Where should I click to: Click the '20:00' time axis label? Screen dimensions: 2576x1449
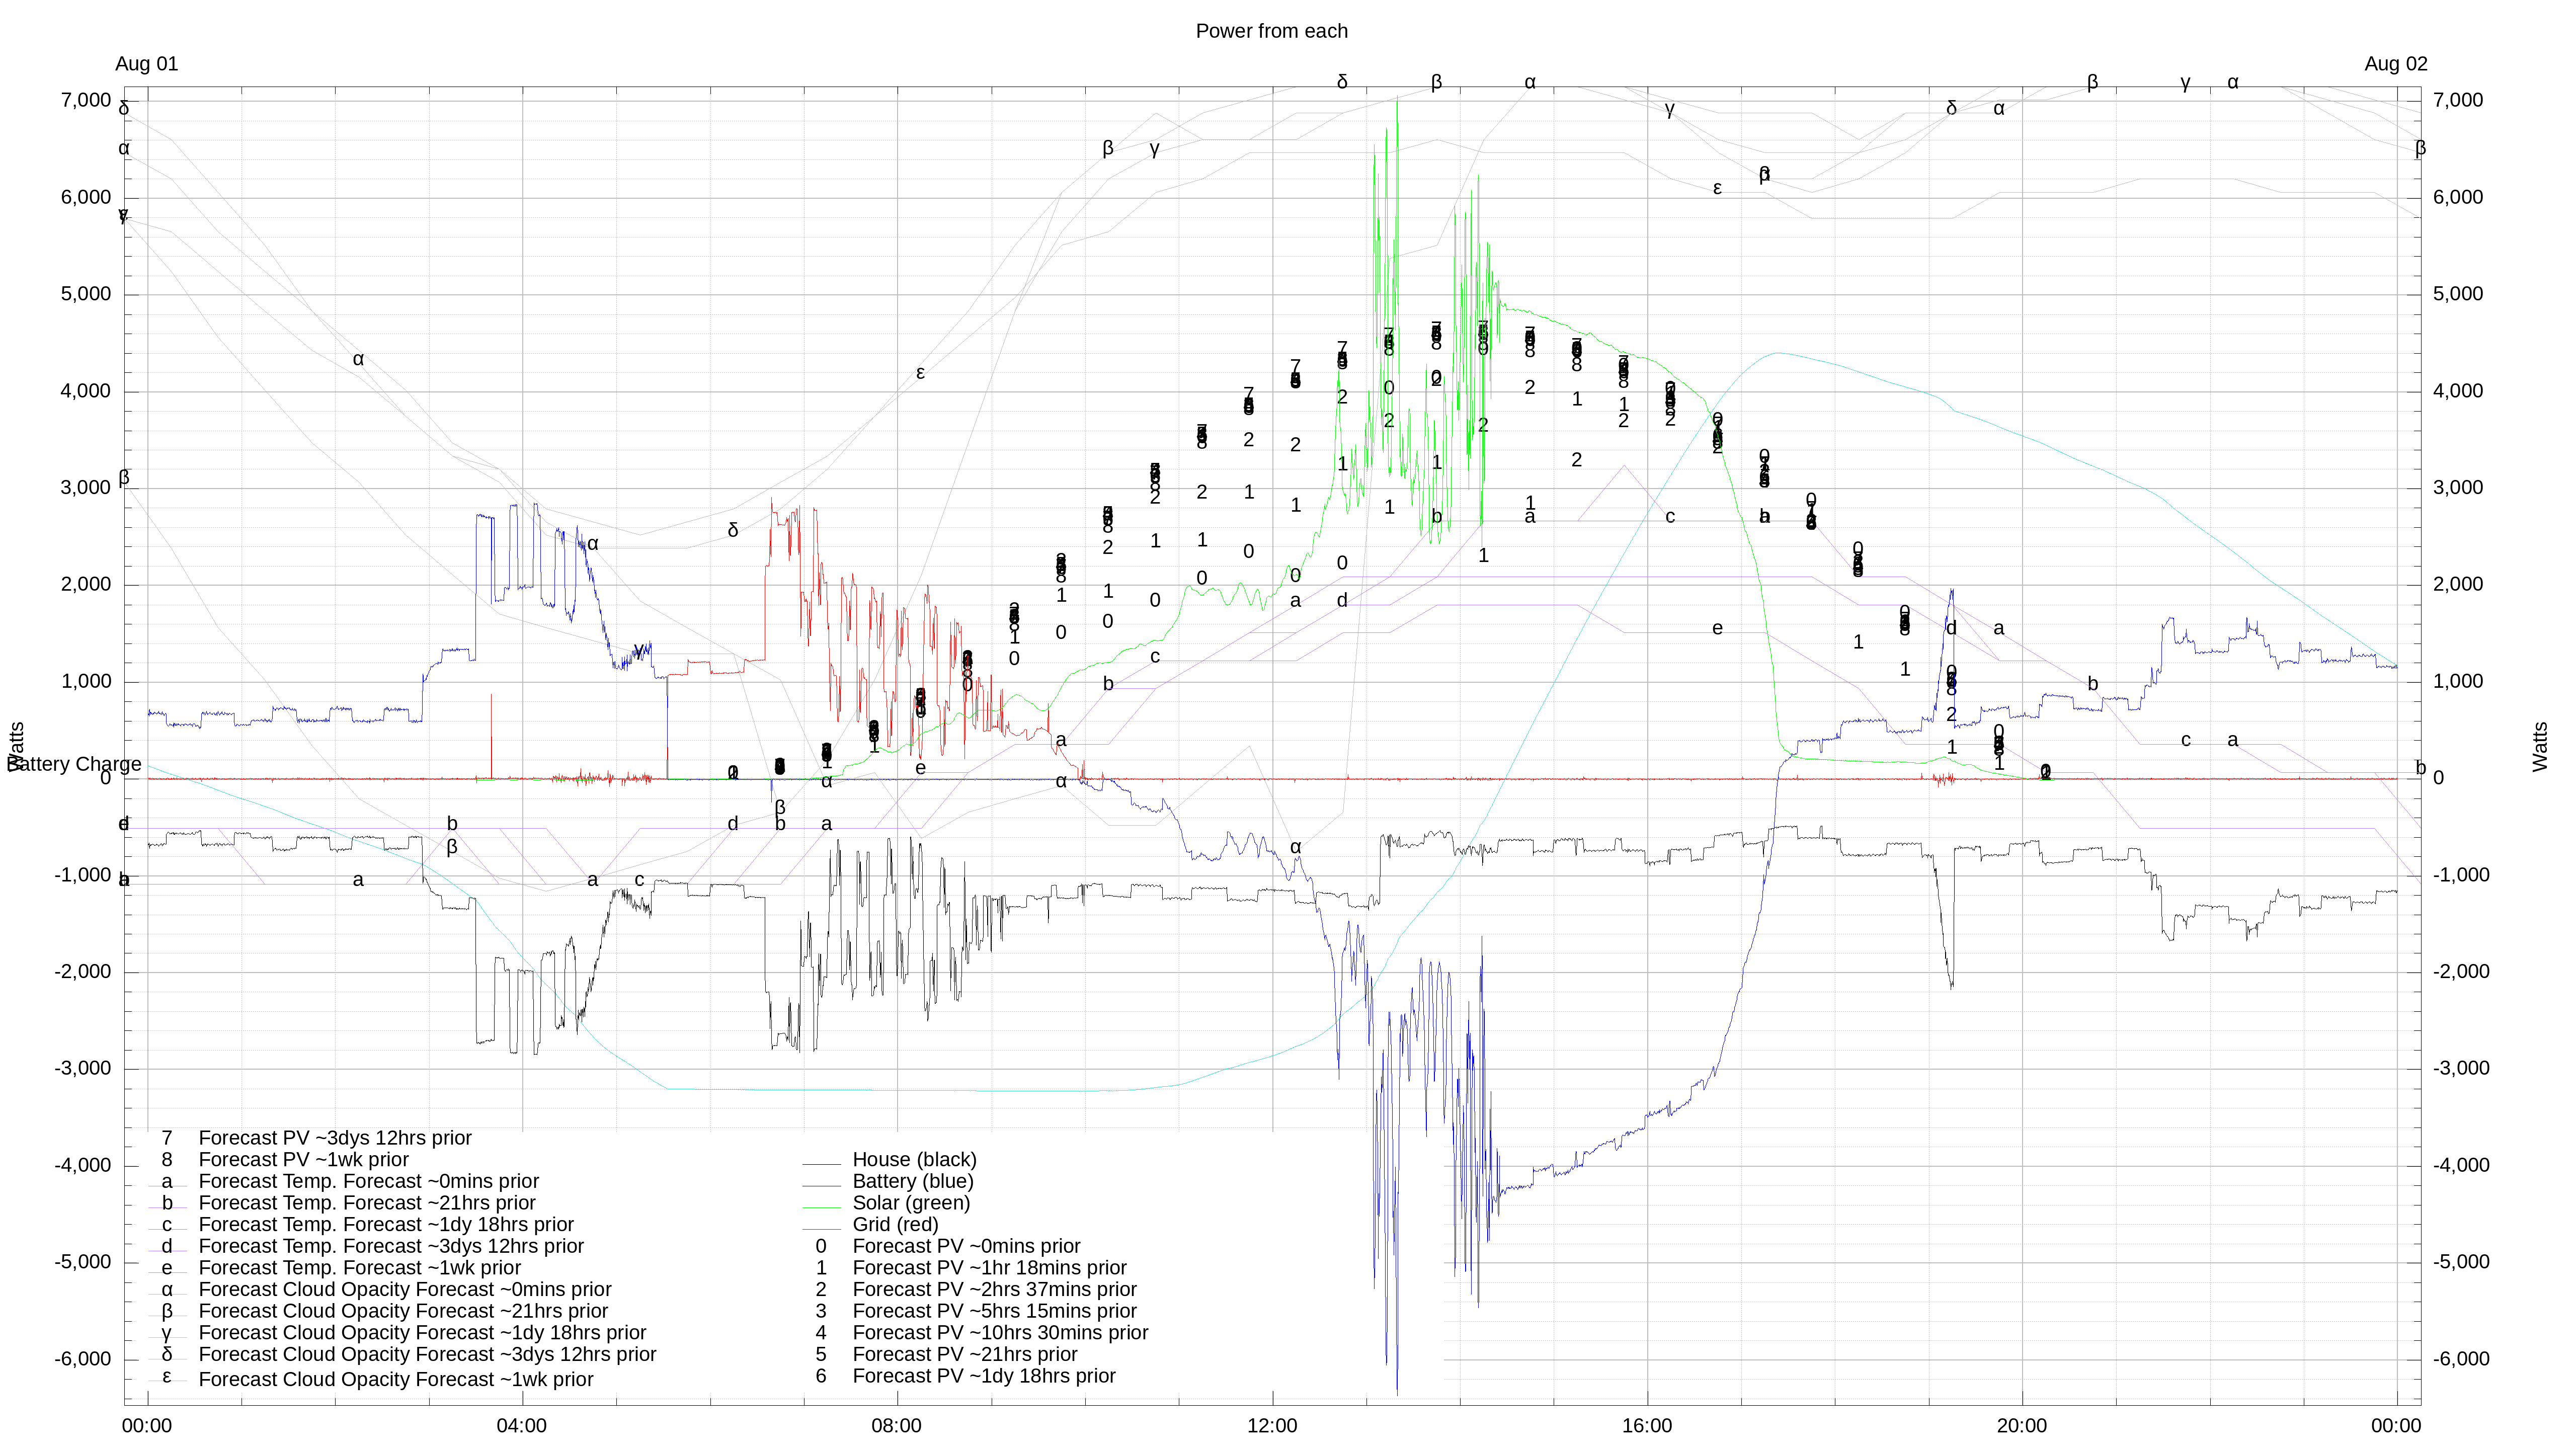coord(2021,1426)
